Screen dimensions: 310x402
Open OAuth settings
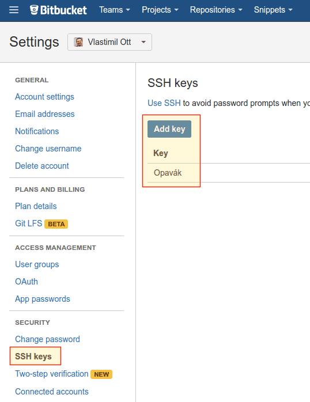coord(27,282)
